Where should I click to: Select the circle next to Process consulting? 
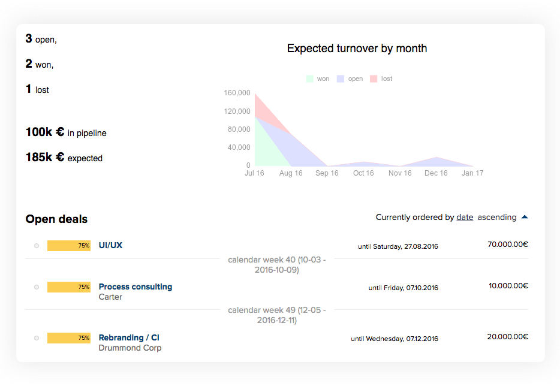point(36,287)
